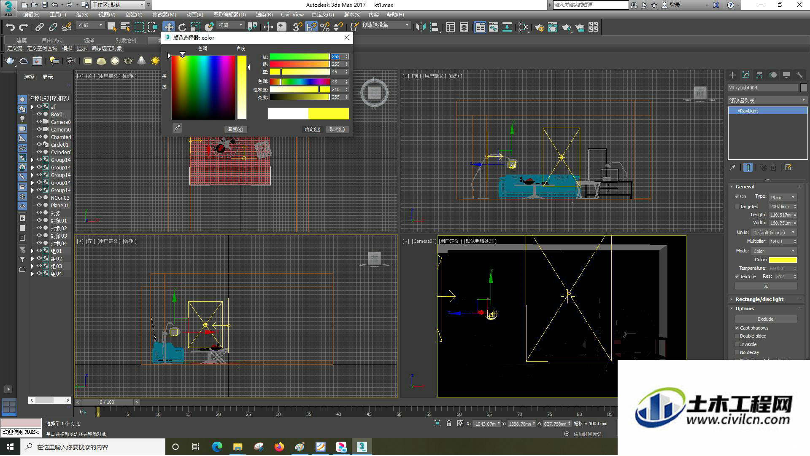Click the 无 texture map button
This screenshot has height=456, width=810.
(766, 286)
